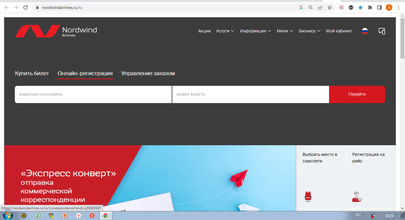Open the chat support icon in header
The height and width of the screenshot is (220, 405).
[x=382, y=31]
